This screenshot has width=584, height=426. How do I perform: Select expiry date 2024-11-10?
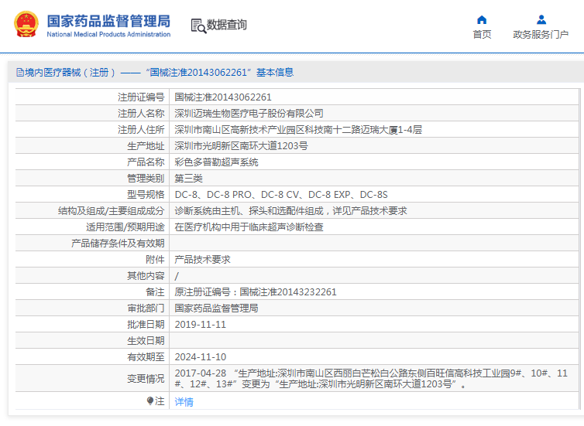tap(201, 357)
